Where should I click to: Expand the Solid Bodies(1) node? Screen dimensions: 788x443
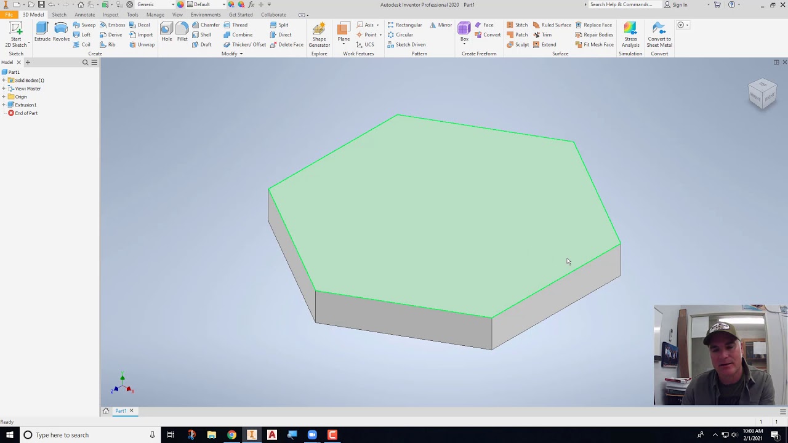coord(4,81)
